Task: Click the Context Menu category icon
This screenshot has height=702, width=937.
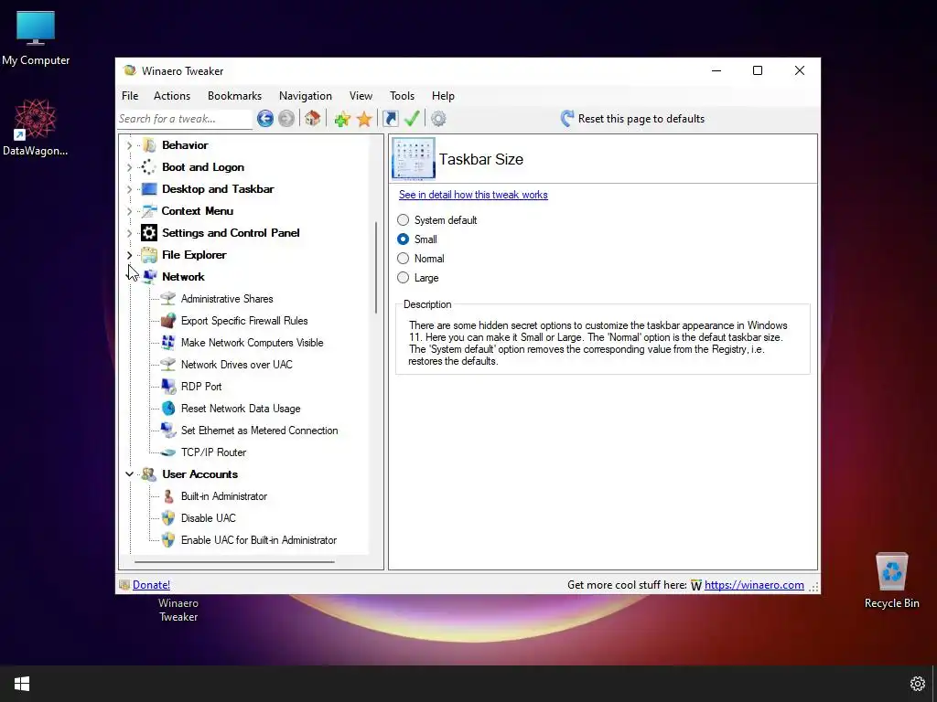Action: click(x=149, y=211)
